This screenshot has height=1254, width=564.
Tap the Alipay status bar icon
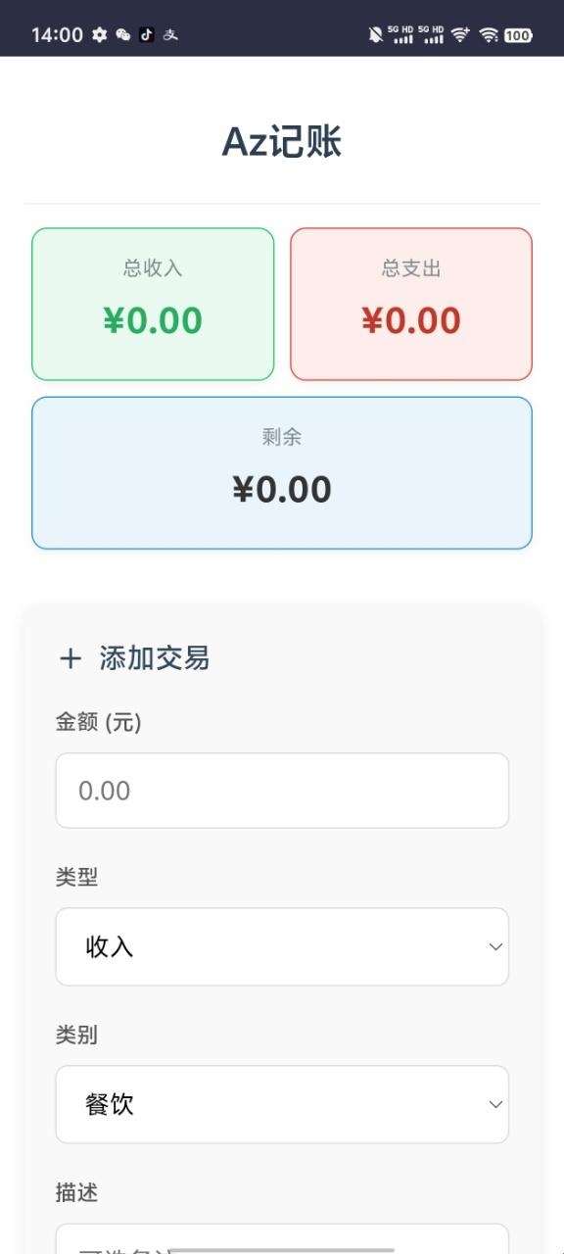[x=170, y=34]
